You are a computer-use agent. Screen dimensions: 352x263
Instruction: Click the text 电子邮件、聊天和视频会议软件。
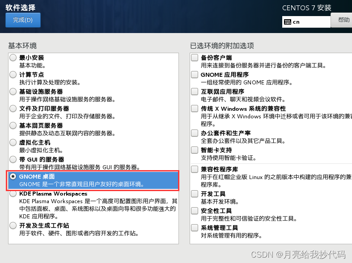pyautogui.click(x=243, y=100)
